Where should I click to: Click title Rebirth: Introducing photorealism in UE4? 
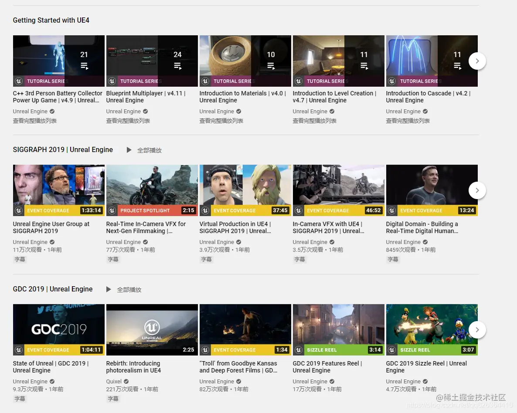point(133,367)
